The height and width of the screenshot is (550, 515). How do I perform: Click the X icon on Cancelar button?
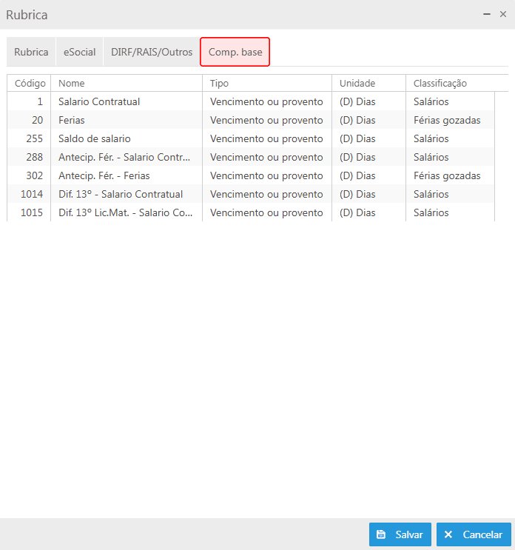point(448,534)
